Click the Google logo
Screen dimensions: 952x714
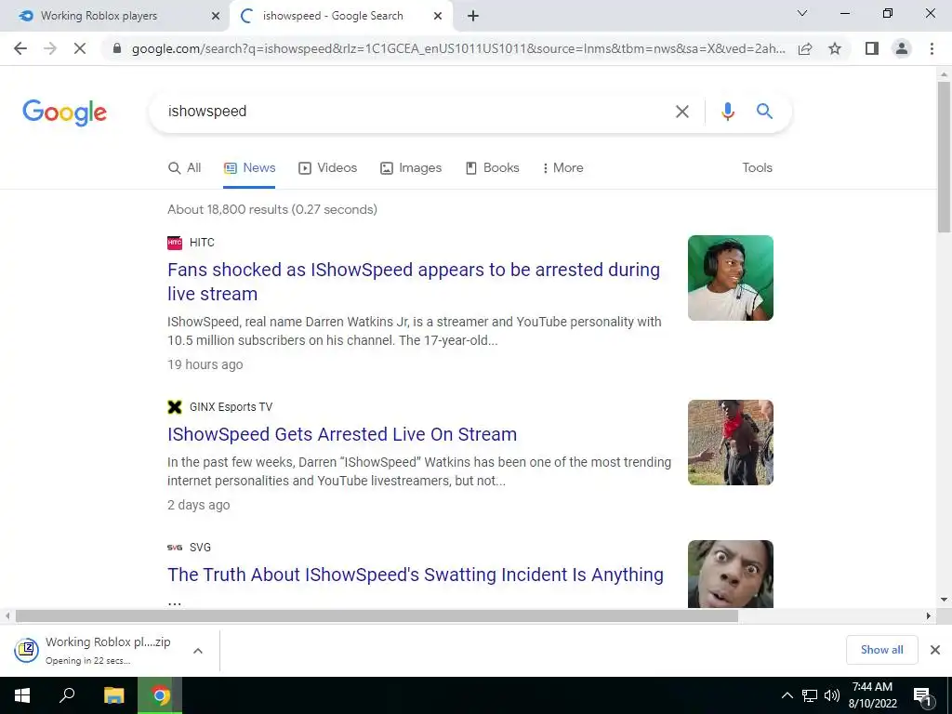pos(64,112)
